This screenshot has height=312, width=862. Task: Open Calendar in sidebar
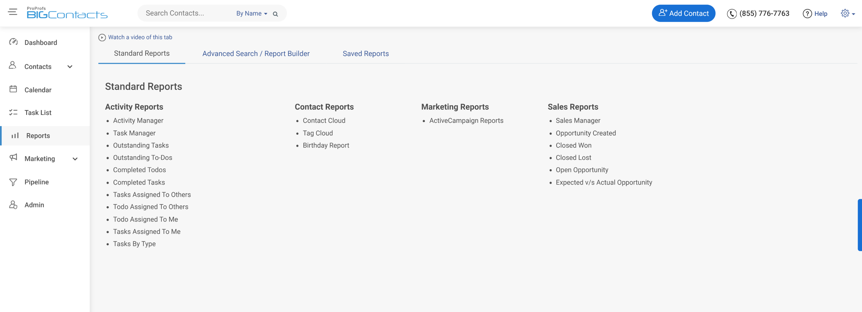point(38,90)
